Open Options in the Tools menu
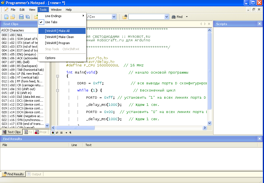The height and width of the screenshot is (183, 264). click(x=50, y=58)
